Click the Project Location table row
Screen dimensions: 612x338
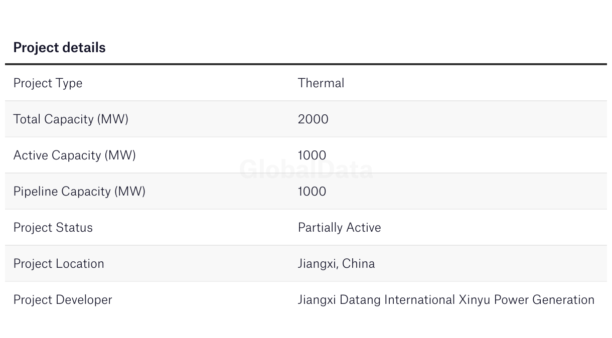coord(306,263)
